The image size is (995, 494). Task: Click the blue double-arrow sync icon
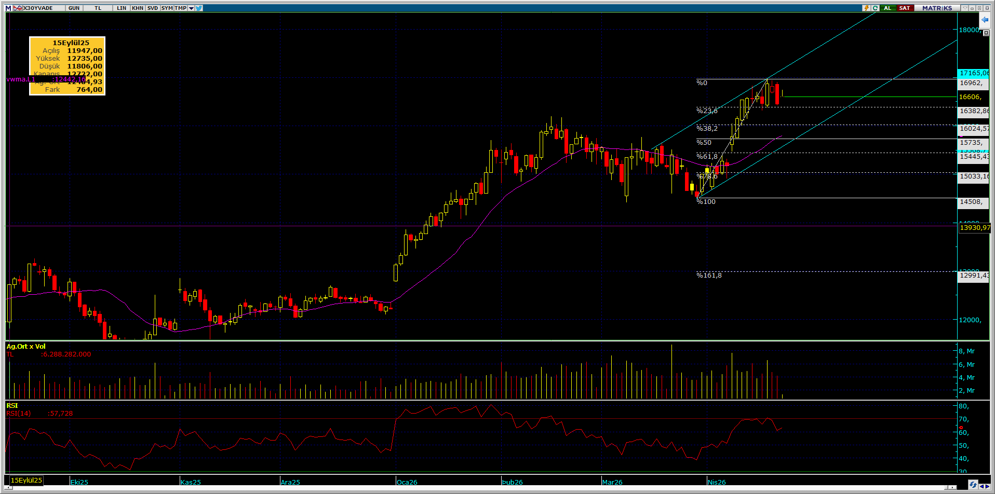coord(973,484)
